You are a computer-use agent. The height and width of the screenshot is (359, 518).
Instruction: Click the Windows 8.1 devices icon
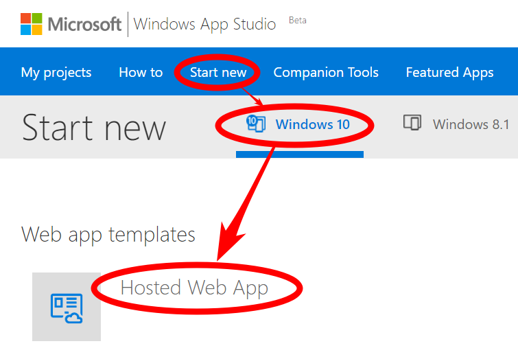[412, 124]
